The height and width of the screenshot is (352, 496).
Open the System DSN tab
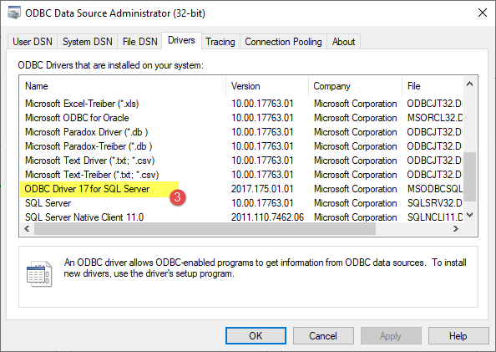pyautogui.click(x=88, y=42)
